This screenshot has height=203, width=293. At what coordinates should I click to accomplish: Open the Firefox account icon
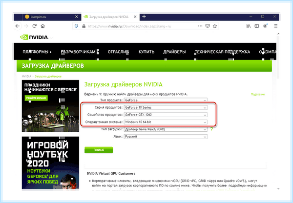click(x=265, y=26)
